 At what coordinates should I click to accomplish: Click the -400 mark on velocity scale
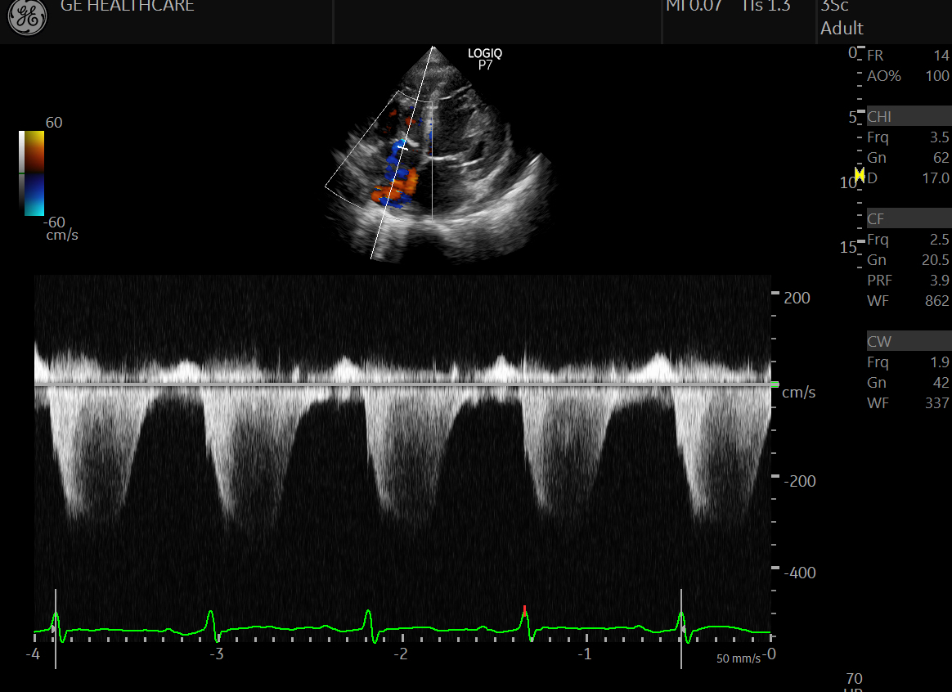tap(801, 573)
